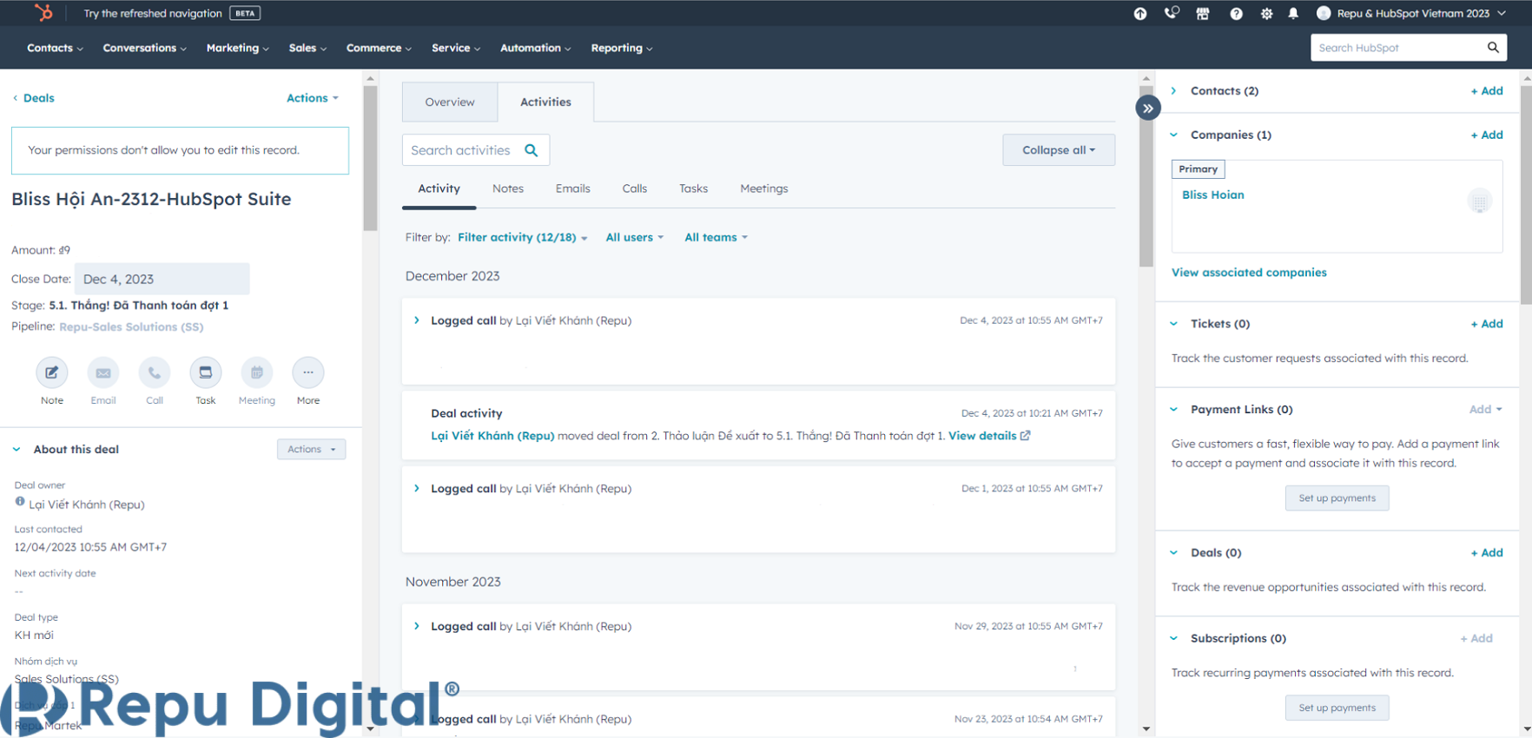The image size is (1532, 738).
Task: Open the Automation menu
Action: [535, 48]
